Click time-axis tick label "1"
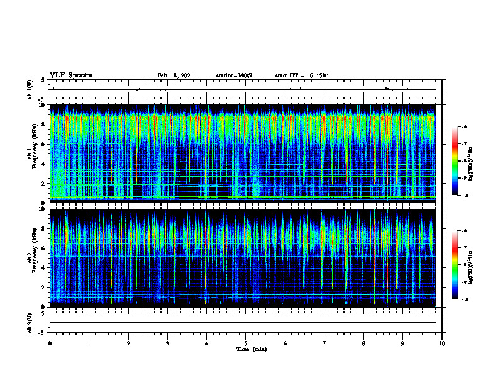This screenshot has width=498, height=385. 89,343
